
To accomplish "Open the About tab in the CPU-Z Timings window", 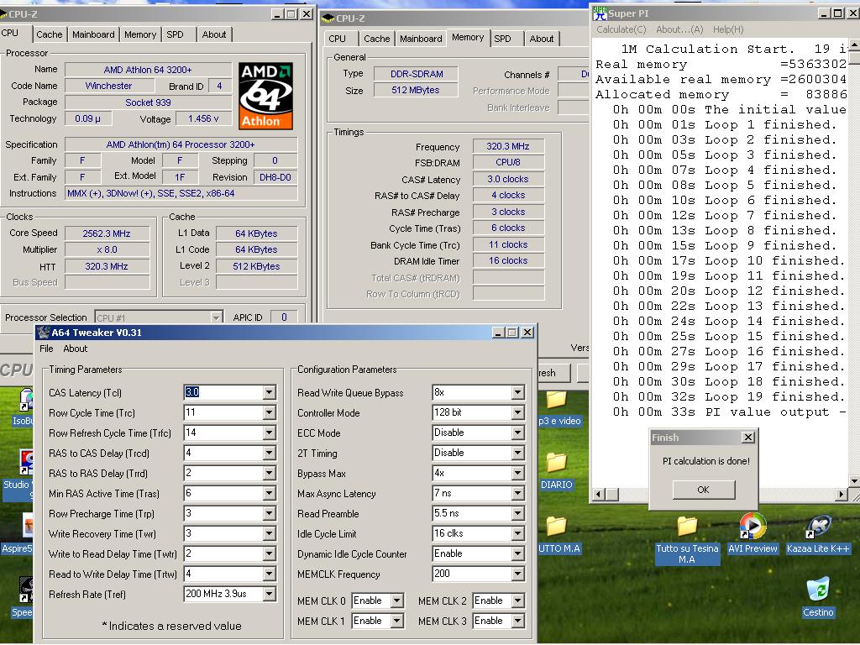I will (542, 39).
